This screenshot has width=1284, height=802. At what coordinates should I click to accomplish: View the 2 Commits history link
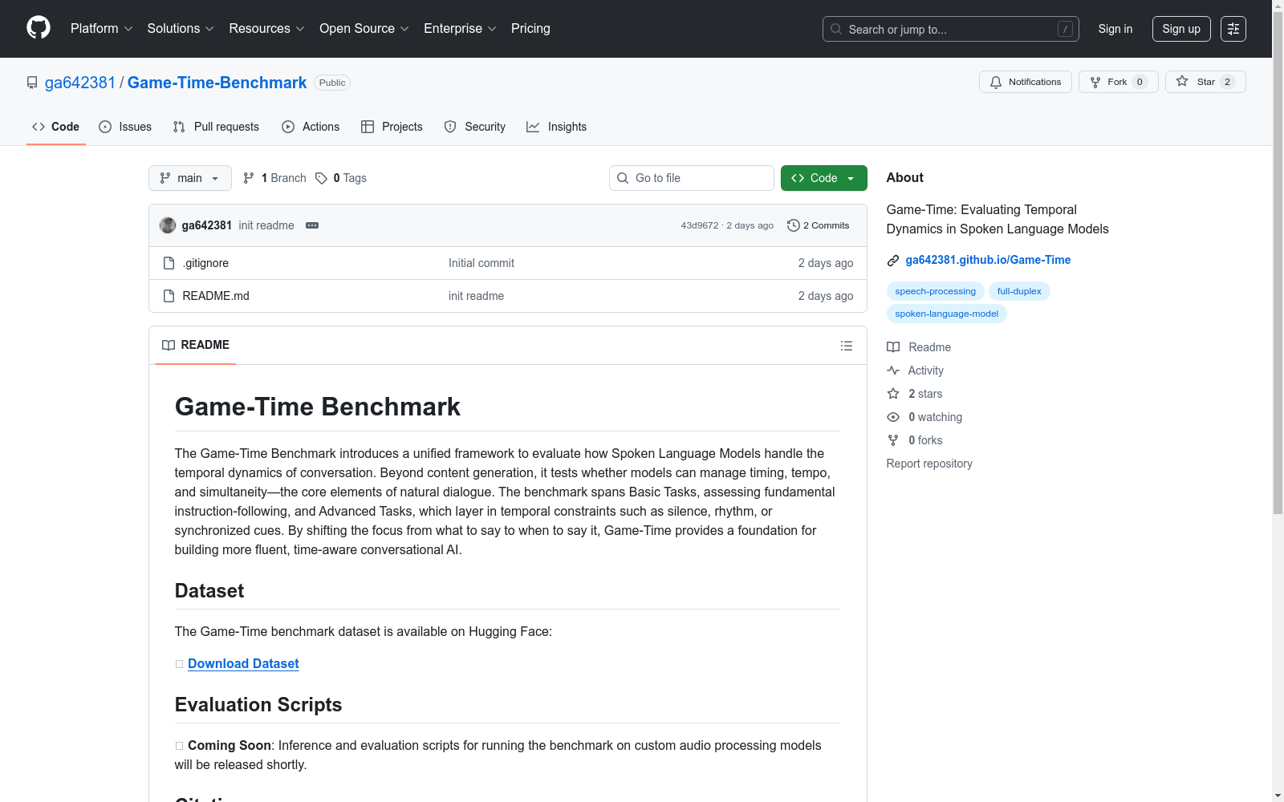point(819,225)
